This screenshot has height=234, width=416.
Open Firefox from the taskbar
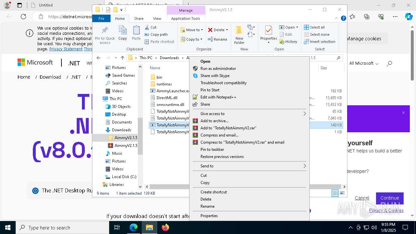click(165, 228)
